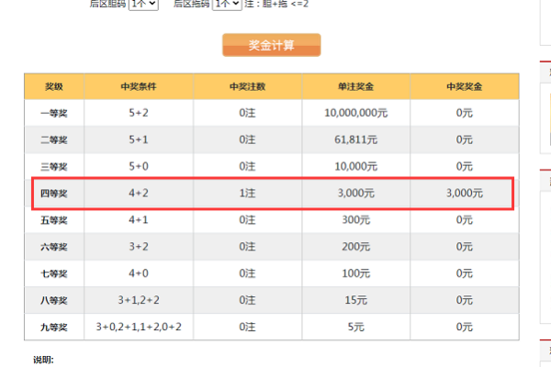This screenshot has height=367, width=551.
Task: Click the 1注 winning count cell
Action: (247, 194)
